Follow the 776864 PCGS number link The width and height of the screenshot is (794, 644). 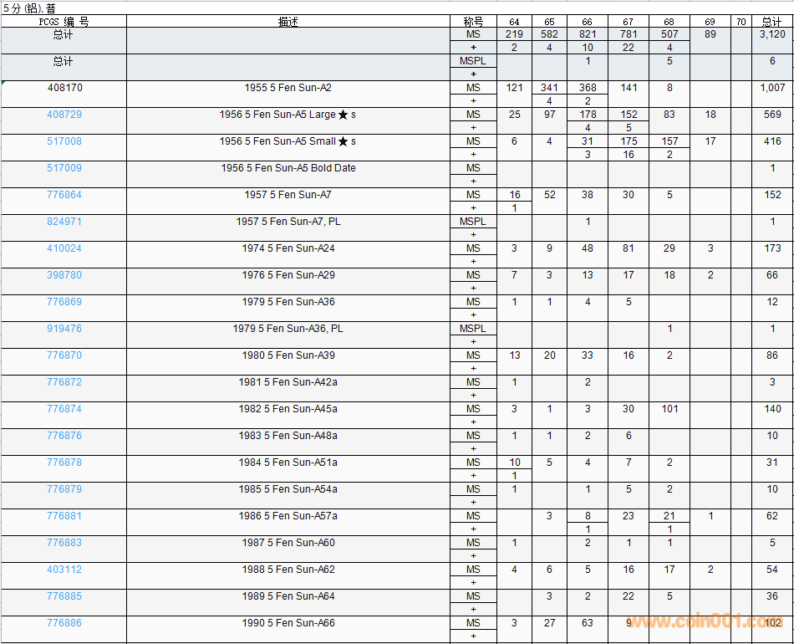64,195
